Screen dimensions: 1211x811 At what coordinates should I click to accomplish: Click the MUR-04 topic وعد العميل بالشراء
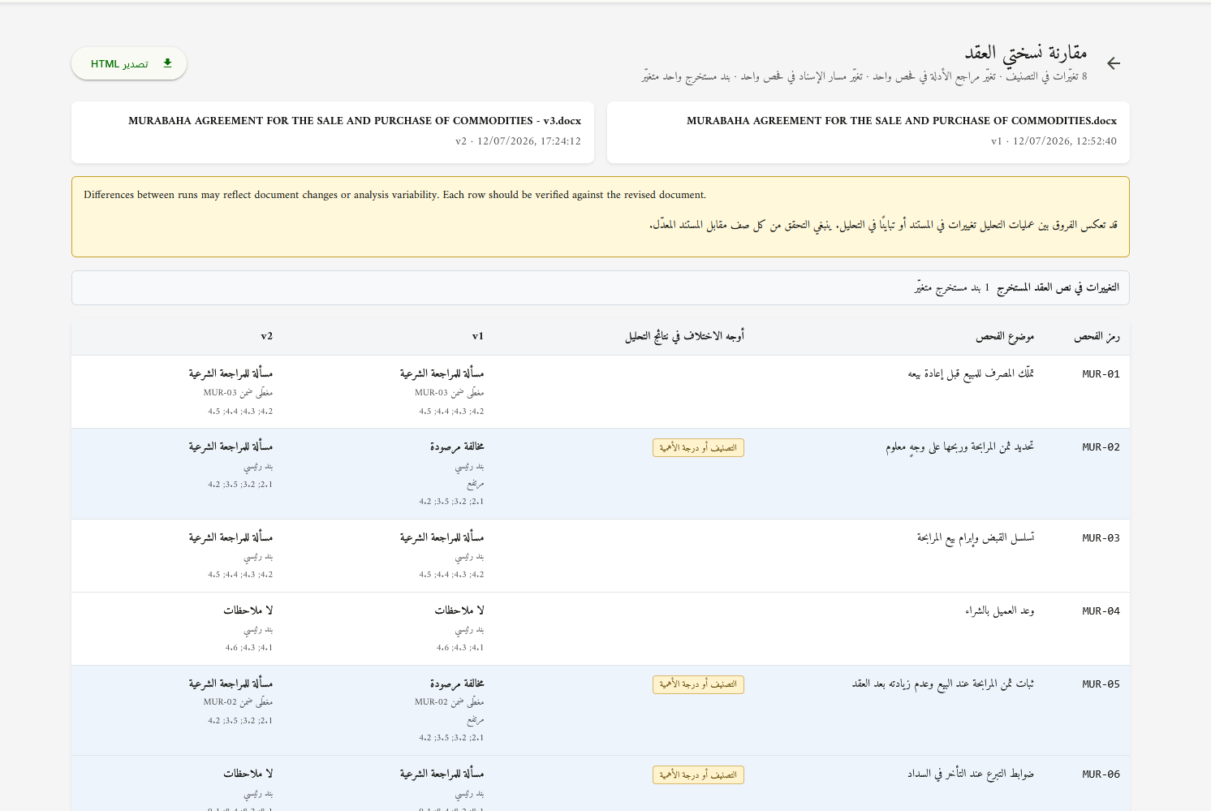coord(1000,611)
